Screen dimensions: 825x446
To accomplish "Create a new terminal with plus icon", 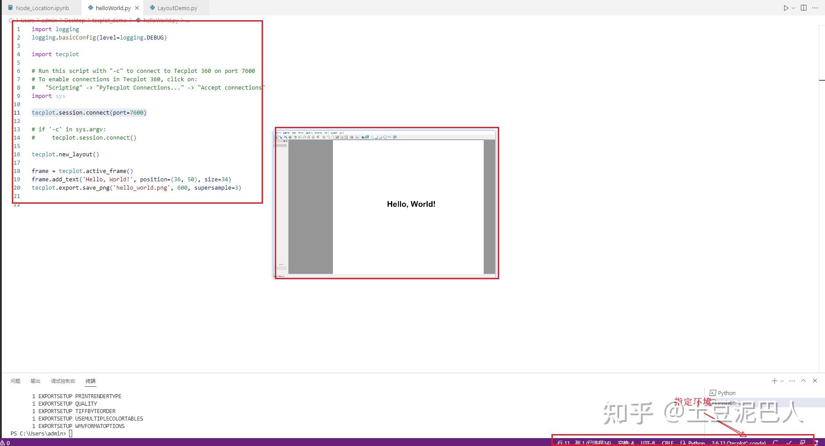I will pyautogui.click(x=774, y=381).
